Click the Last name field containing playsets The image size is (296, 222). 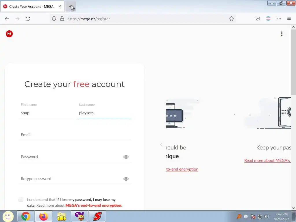click(104, 113)
